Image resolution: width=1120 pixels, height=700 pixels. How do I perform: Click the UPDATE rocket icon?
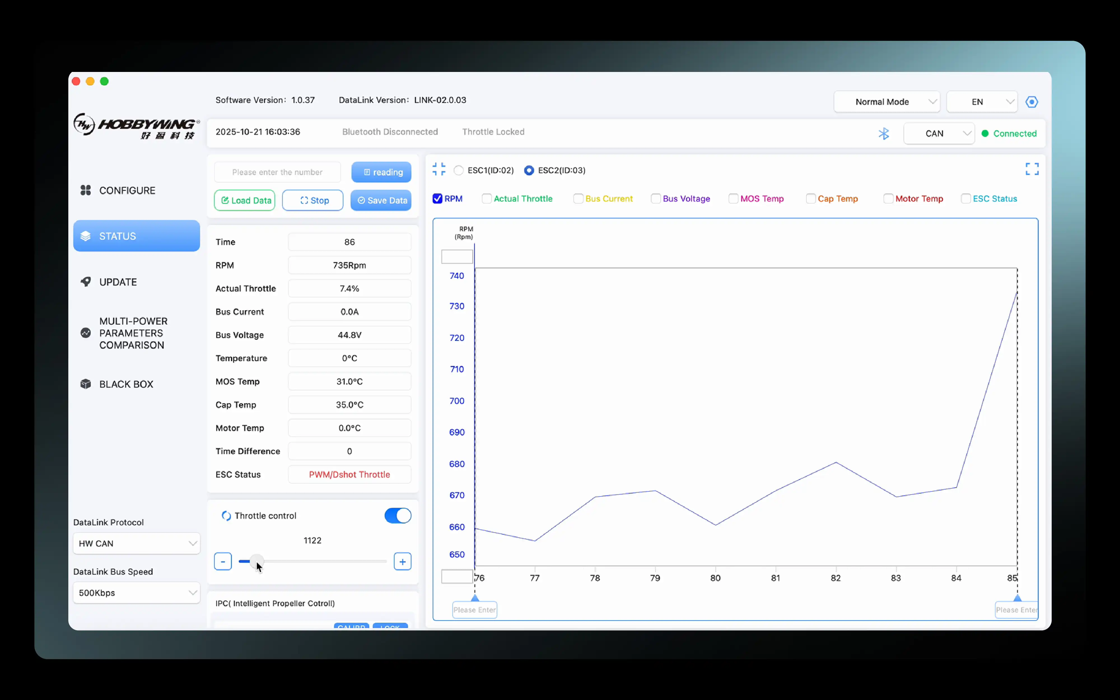[86, 282]
